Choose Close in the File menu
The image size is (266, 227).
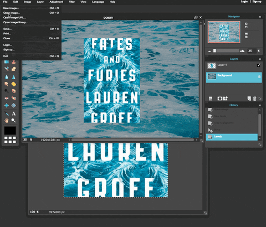coord(31,38)
